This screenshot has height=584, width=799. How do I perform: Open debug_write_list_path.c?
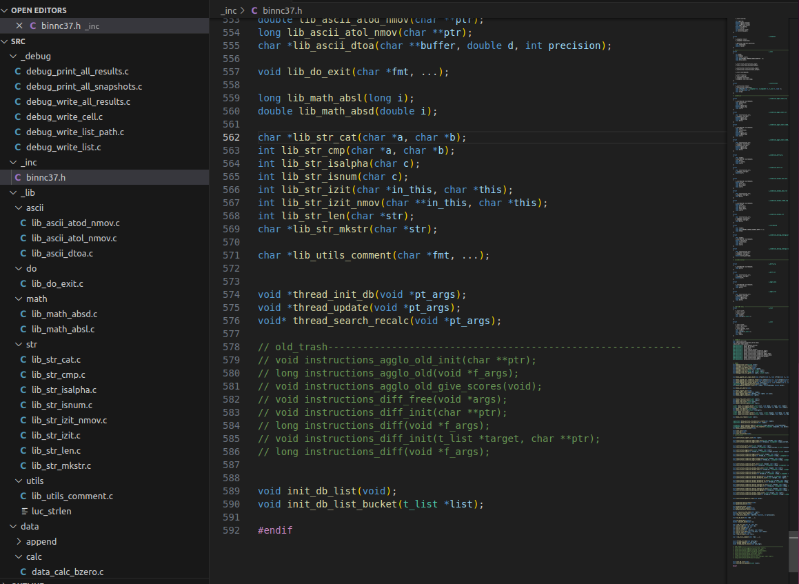pos(75,132)
